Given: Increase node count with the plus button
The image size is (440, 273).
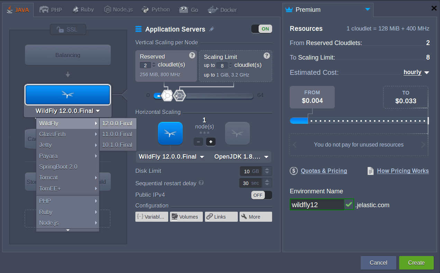Looking at the screenshot, I should click(x=210, y=142).
